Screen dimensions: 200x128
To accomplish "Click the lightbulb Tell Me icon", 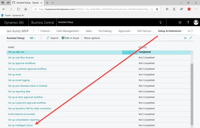I will pos(161,22).
